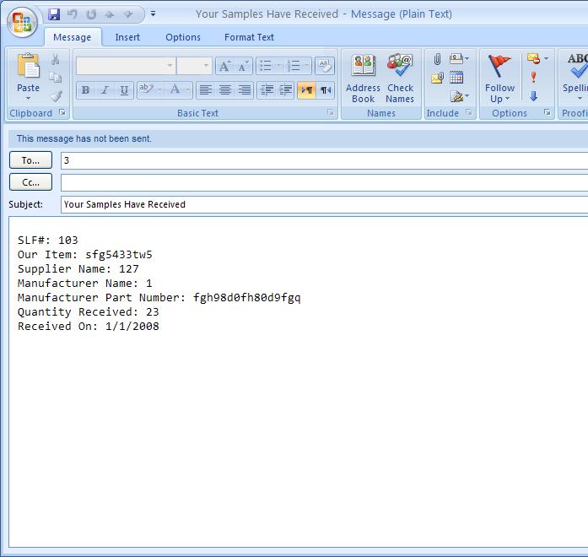The width and height of the screenshot is (588, 557).
Task: Cut selection with scissors icon
Action: 56,59
